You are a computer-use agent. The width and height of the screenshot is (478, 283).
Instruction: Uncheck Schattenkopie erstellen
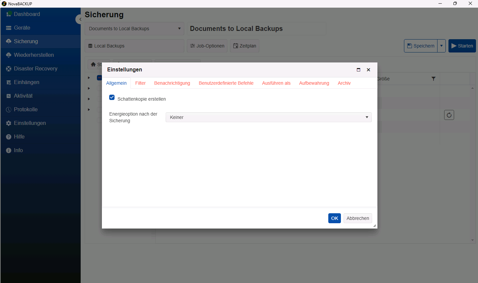click(112, 98)
